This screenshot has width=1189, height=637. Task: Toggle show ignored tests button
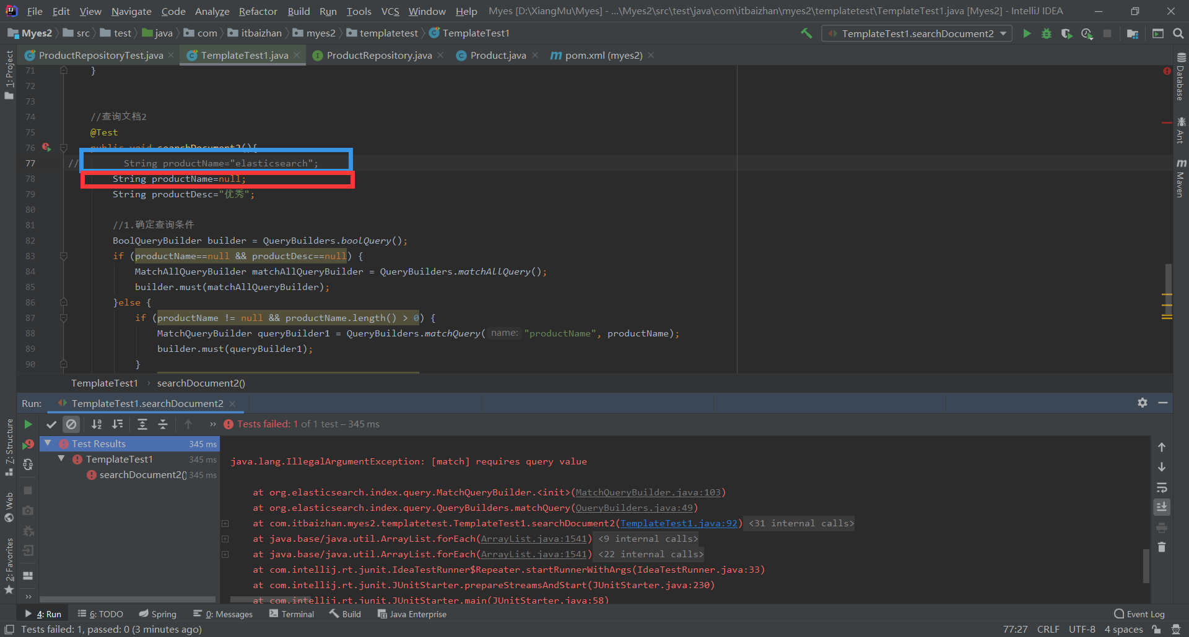(x=71, y=424)
